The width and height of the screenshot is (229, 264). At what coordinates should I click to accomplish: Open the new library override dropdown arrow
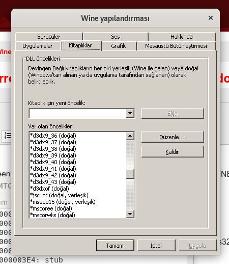(x=130, y=113)
